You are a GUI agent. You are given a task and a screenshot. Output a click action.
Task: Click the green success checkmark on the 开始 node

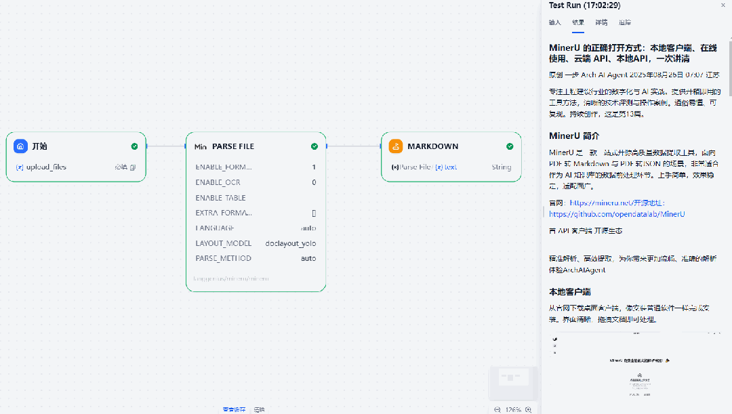pyautogui.click(x=134, y=146)
